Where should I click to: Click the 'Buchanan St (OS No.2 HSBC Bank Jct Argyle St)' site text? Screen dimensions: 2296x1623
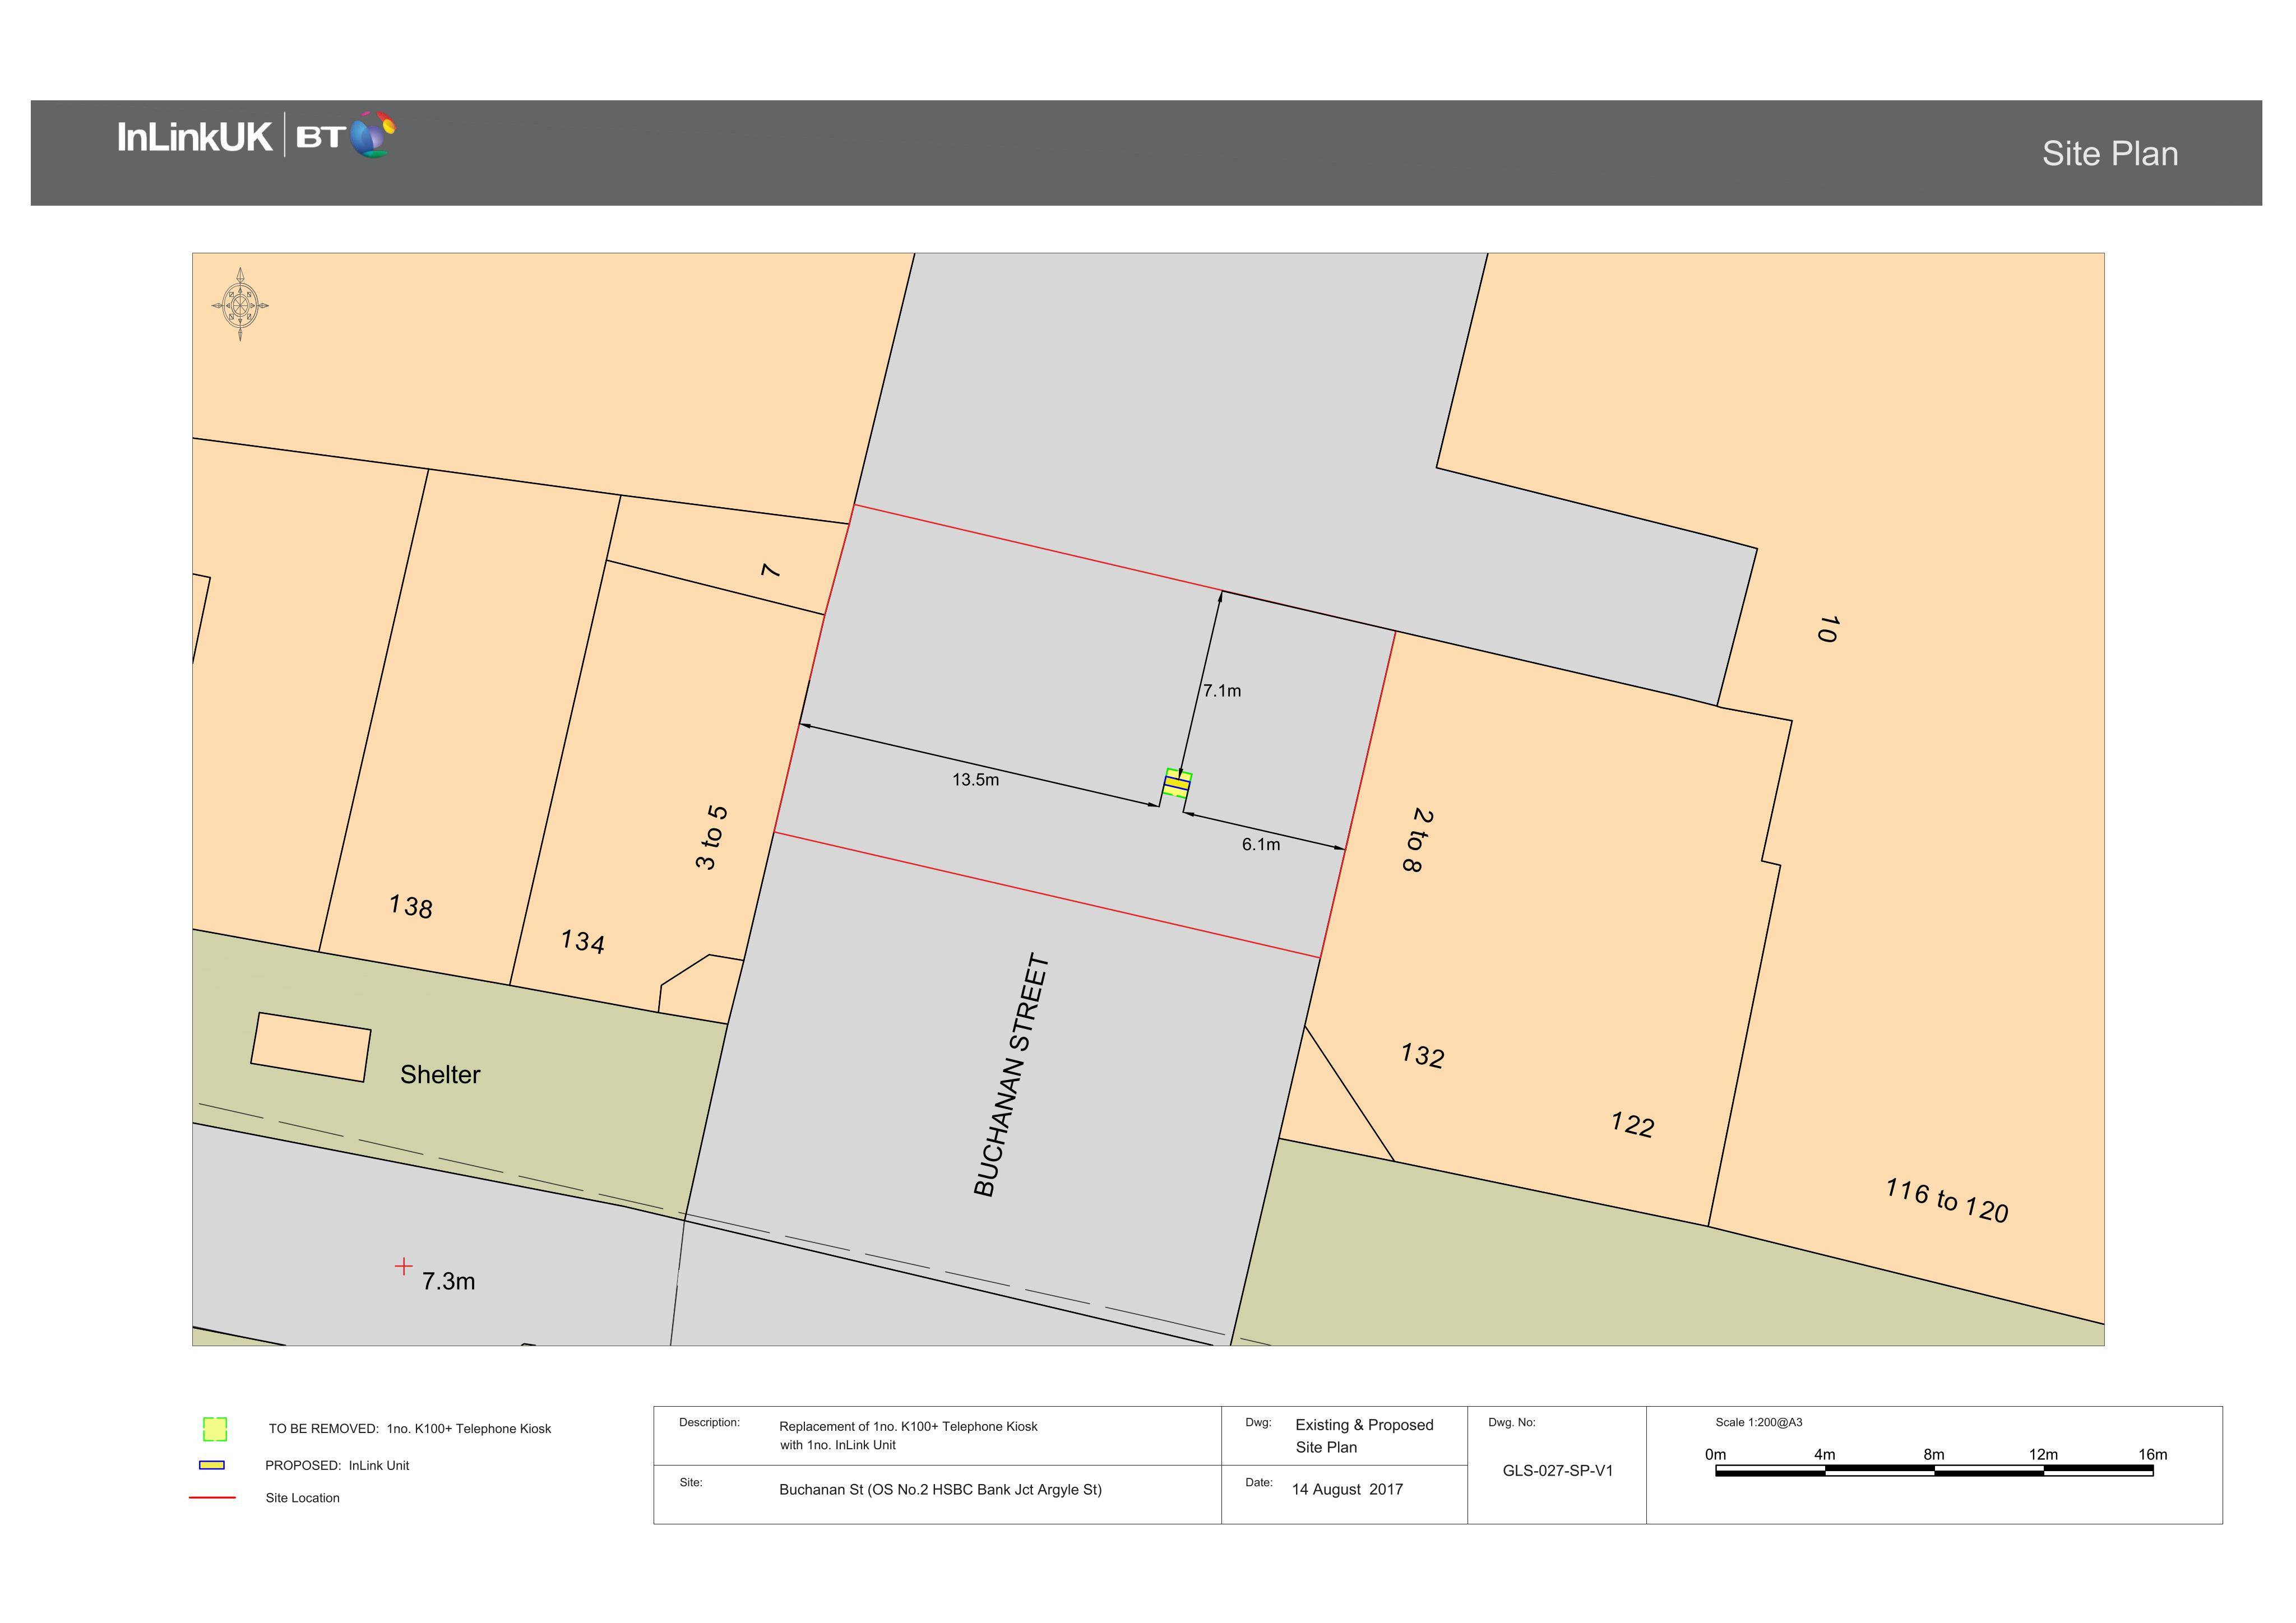(x=940, y=1490)
